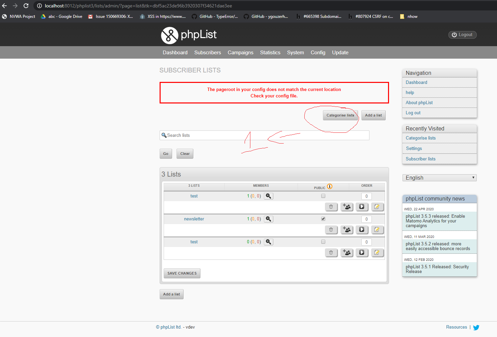Open the Statistics menu
Image resolution: width=497 pixels, height=337 pixels.
pos(270,53)
